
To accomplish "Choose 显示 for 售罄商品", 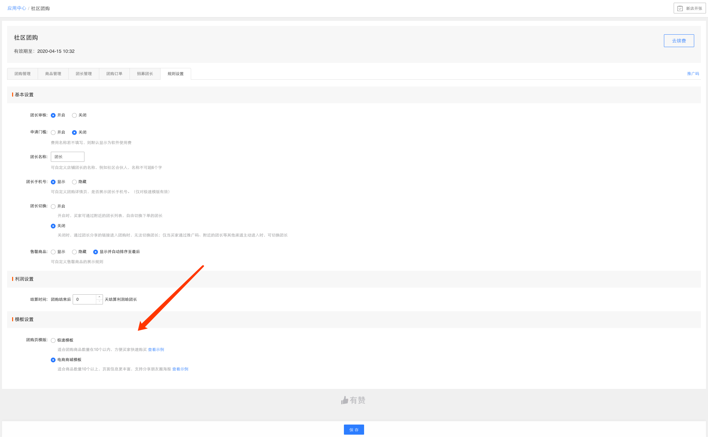I will 53,252.
